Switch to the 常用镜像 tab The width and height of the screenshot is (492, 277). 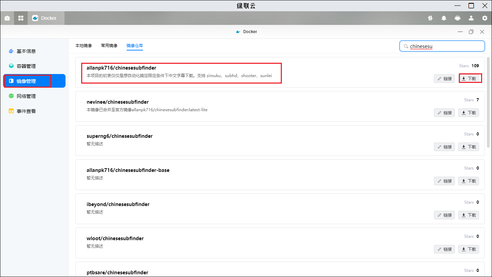109,46
